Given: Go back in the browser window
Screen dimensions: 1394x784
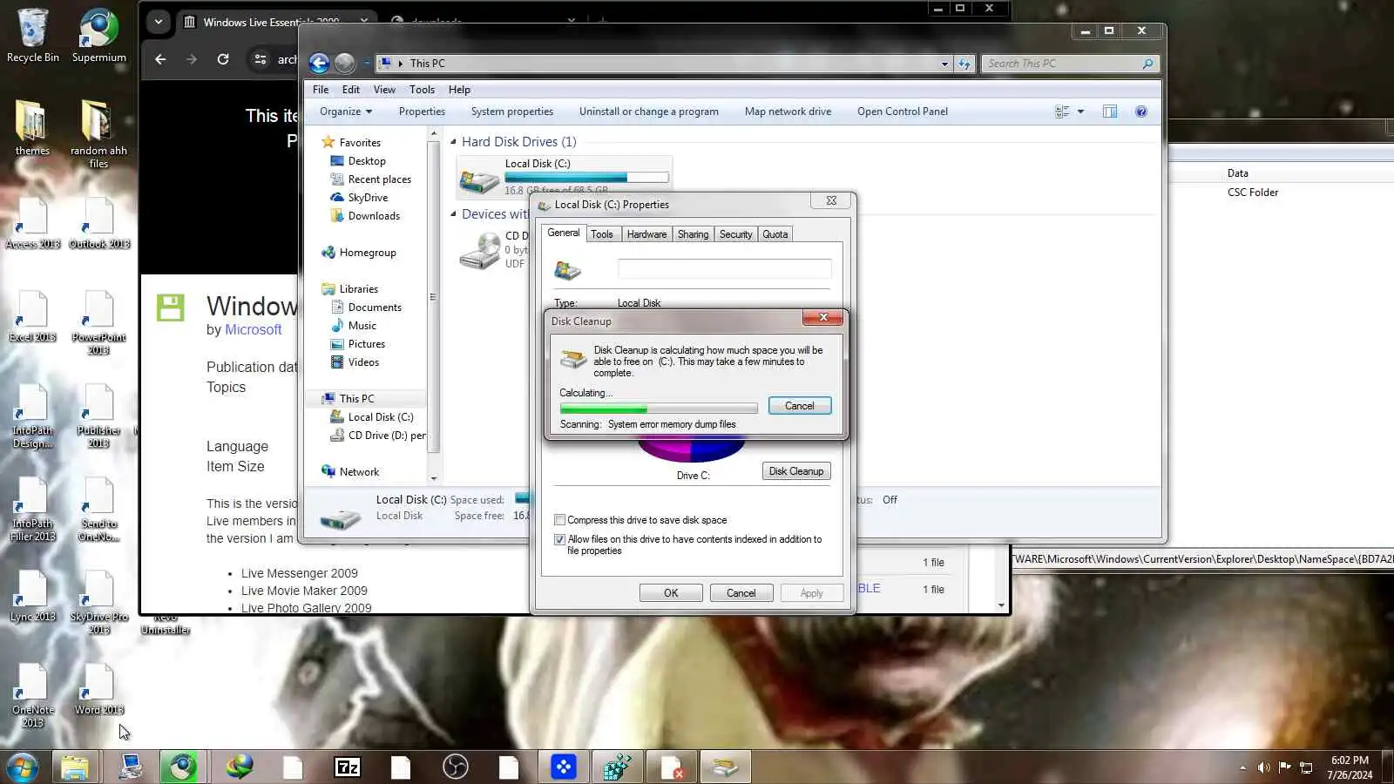Looking at the screenshot, I should 160,59.
